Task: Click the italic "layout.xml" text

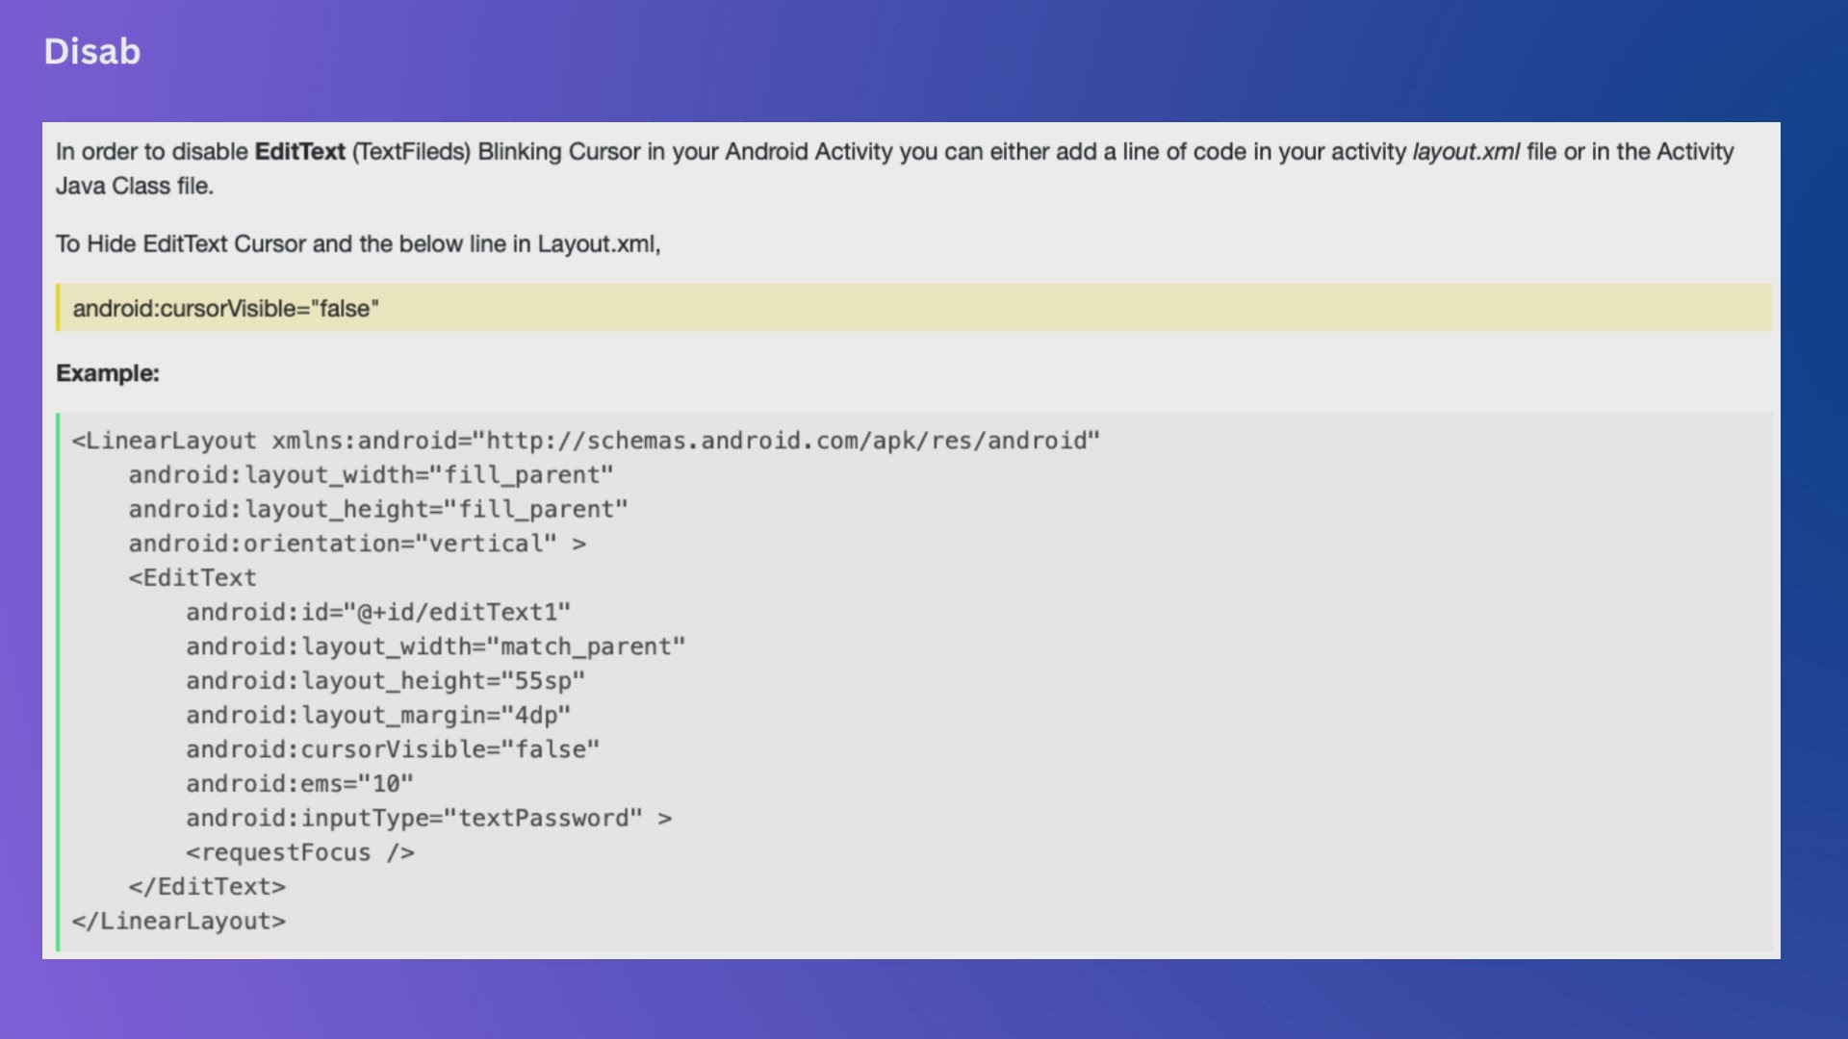Action: pyautogui.click(x=1465, y=152)
